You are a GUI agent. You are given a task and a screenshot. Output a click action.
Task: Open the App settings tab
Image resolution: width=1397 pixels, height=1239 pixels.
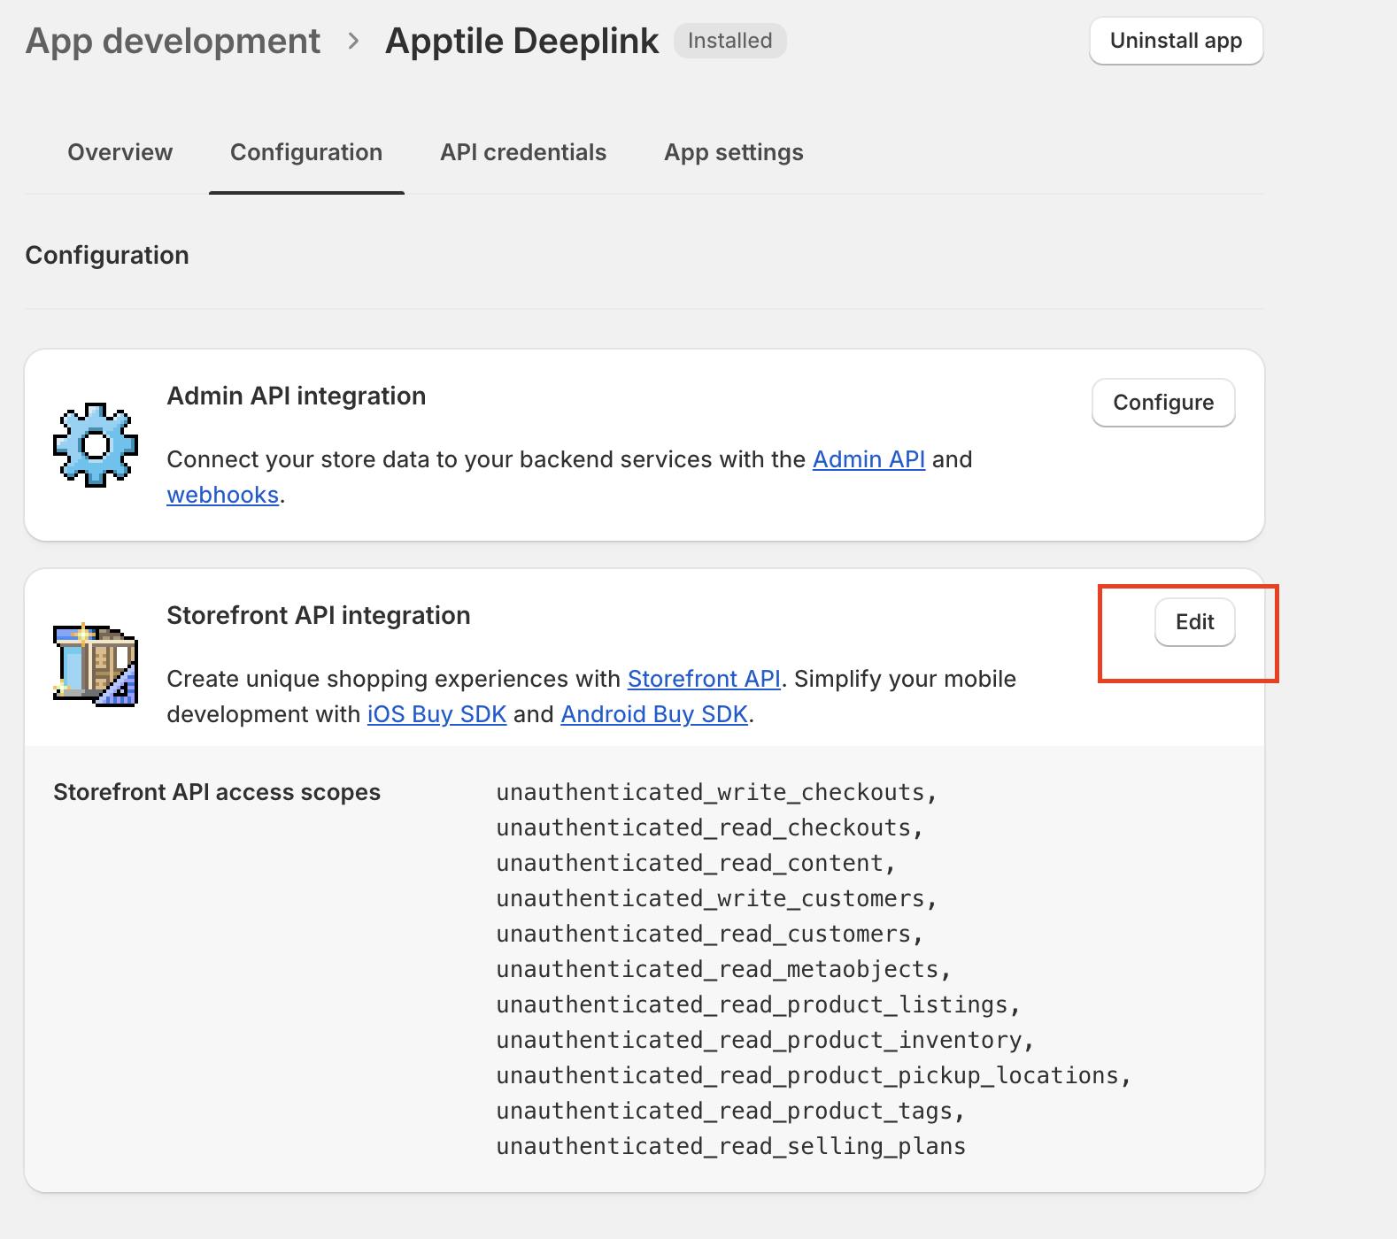(733, 152)
